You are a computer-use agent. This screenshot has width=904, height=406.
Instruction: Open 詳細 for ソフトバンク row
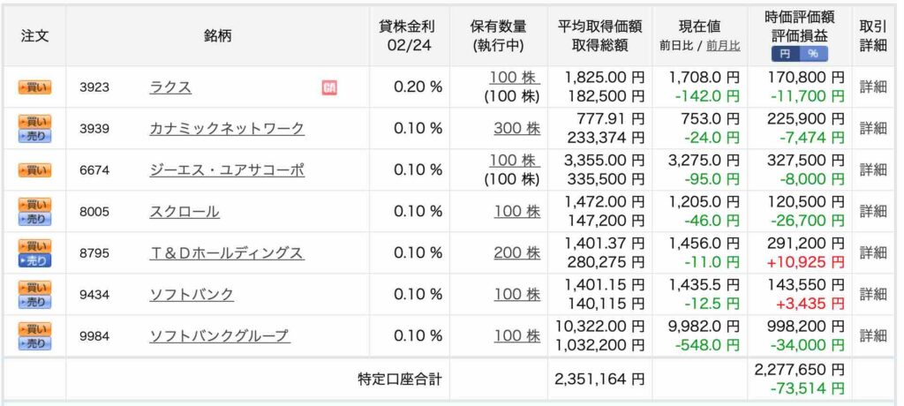pos(873,294)
